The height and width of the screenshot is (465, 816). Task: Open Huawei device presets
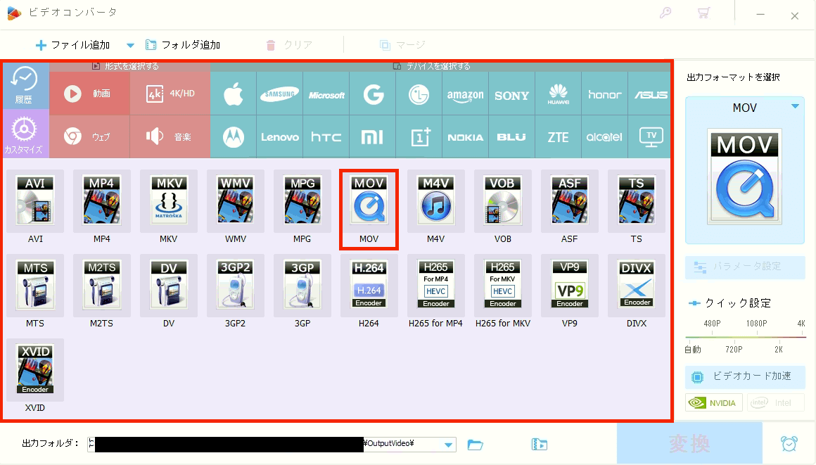pos(558,94)
